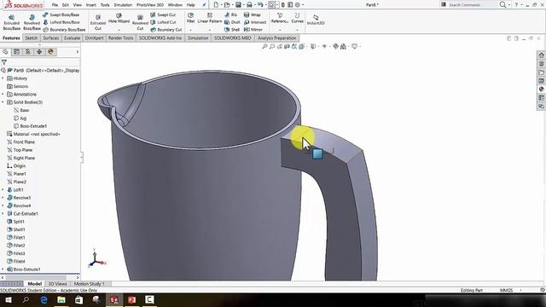The image size is (546, 307).
Task: Open the 3D Views tab
Action: [x=57, y=284]
